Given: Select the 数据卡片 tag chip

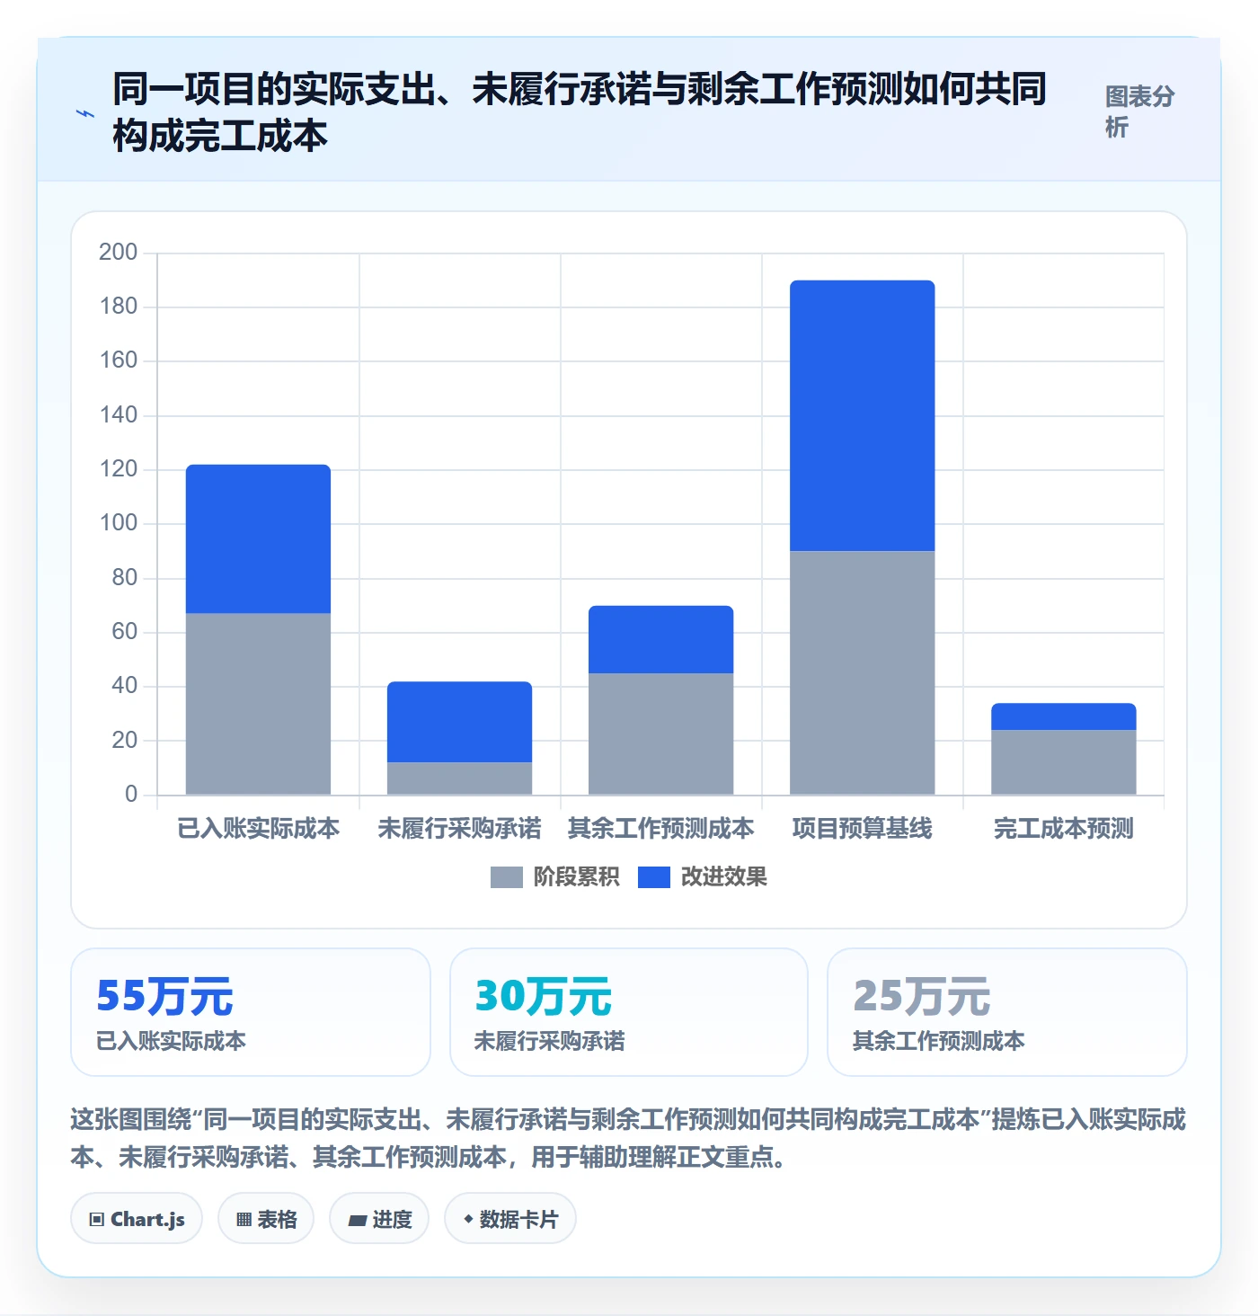Looking at the screenshot, I should pyautogui.click(x=510, y=1219).
